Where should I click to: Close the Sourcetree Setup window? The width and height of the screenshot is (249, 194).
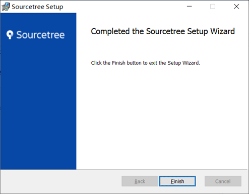click(x=236, y=7)
